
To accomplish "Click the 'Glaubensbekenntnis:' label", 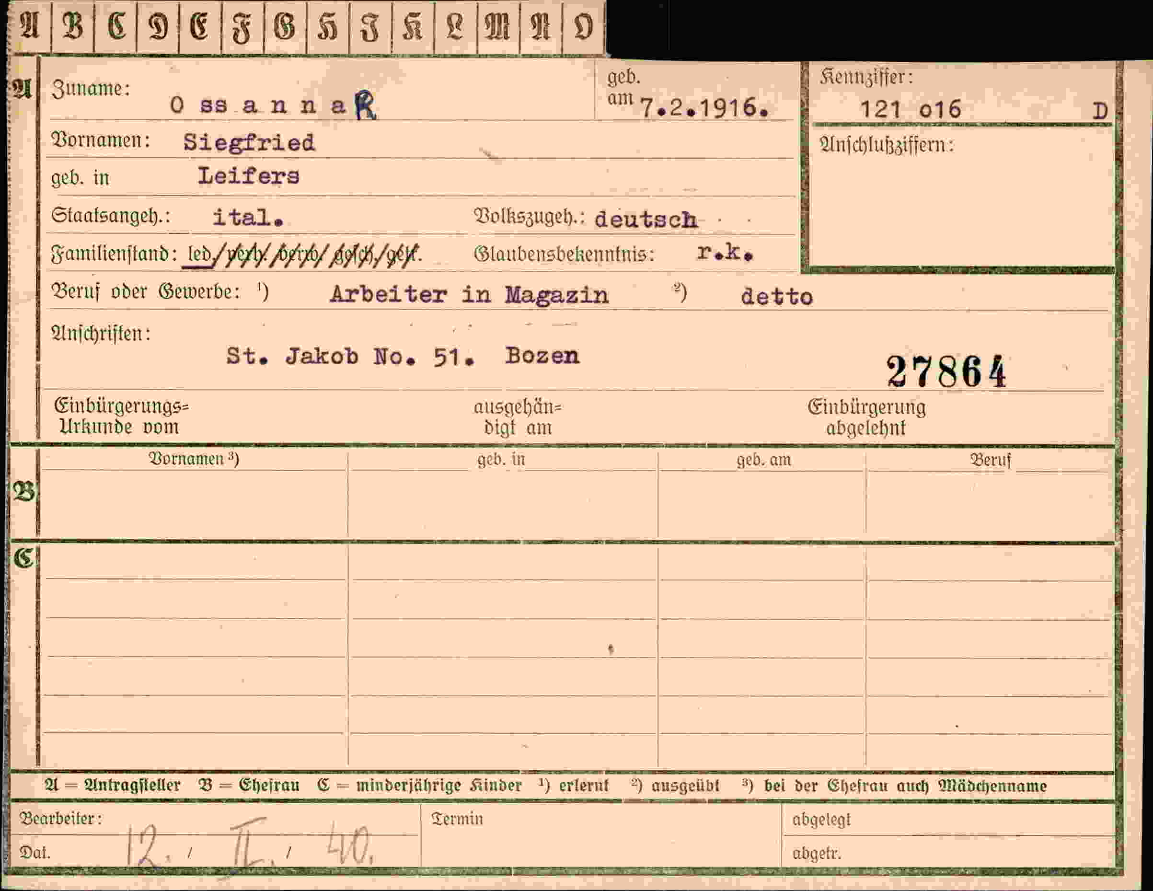I will pos(565,255).
